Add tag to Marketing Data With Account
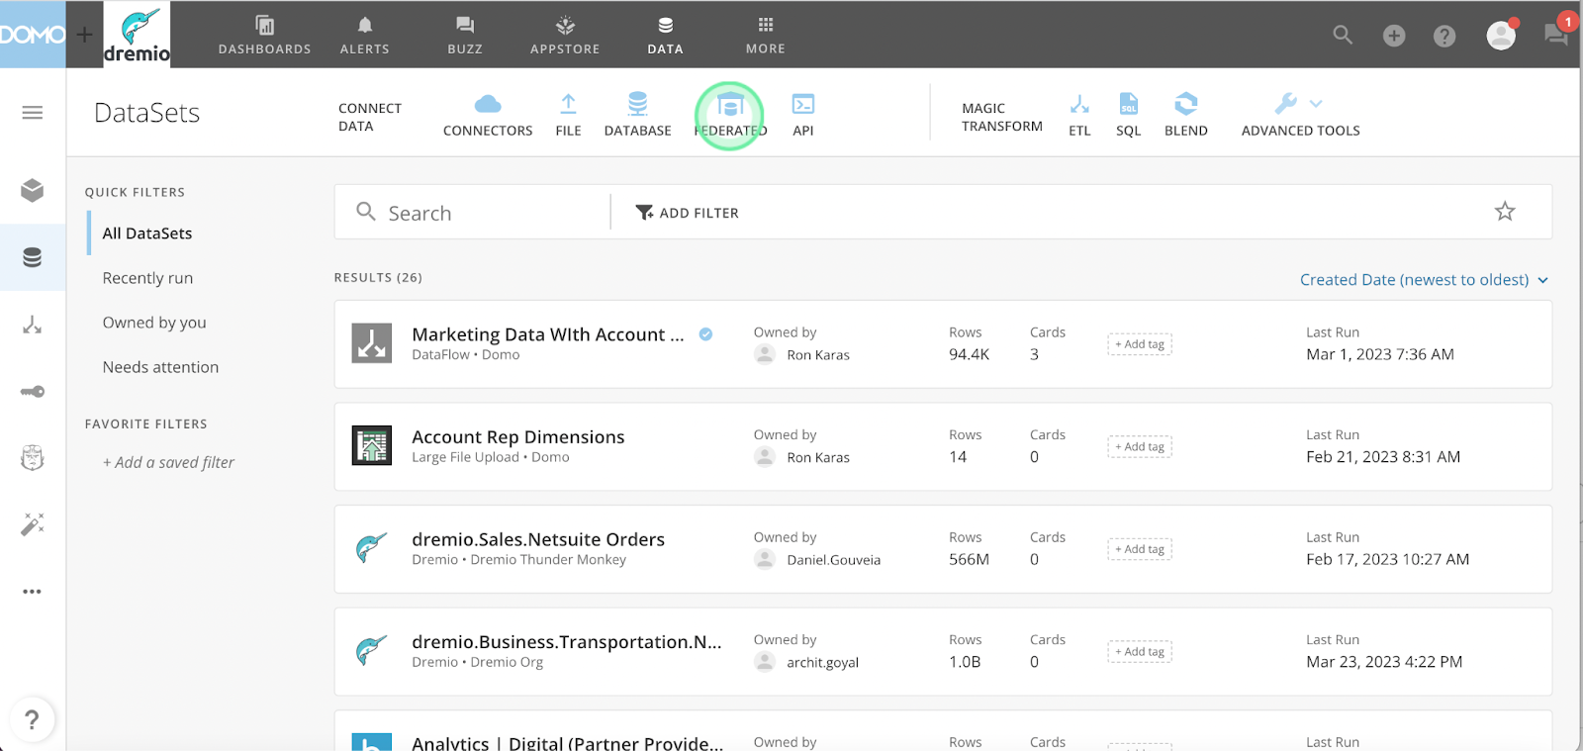 [1140, 344]
